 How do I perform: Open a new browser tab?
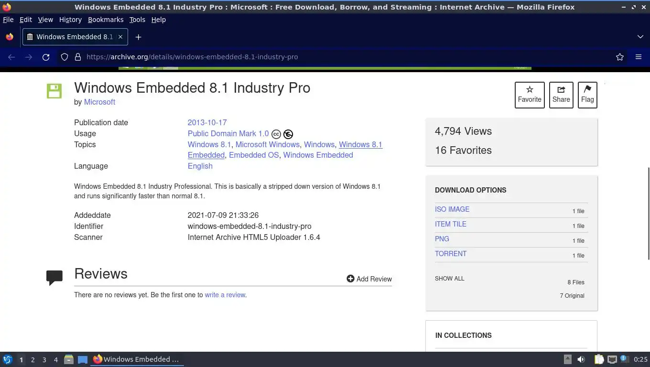[138, 37]
